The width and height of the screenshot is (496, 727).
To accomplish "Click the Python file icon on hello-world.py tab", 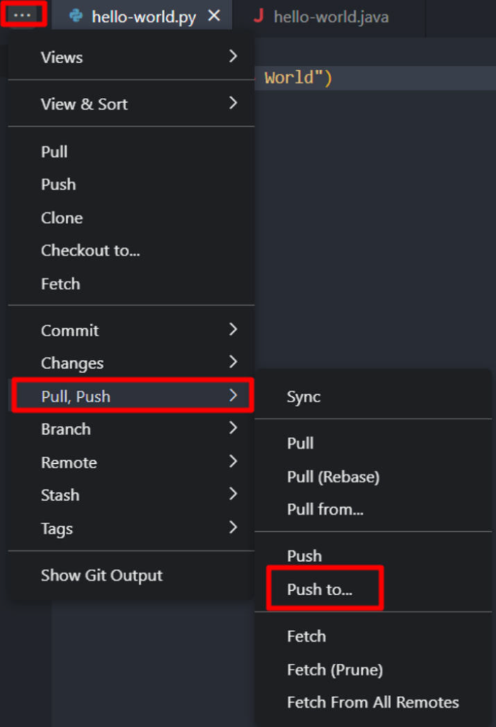I will [76, 16].
